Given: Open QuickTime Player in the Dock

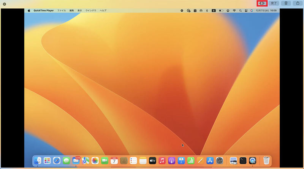Looking at the screenshot, I should [252, 161].
